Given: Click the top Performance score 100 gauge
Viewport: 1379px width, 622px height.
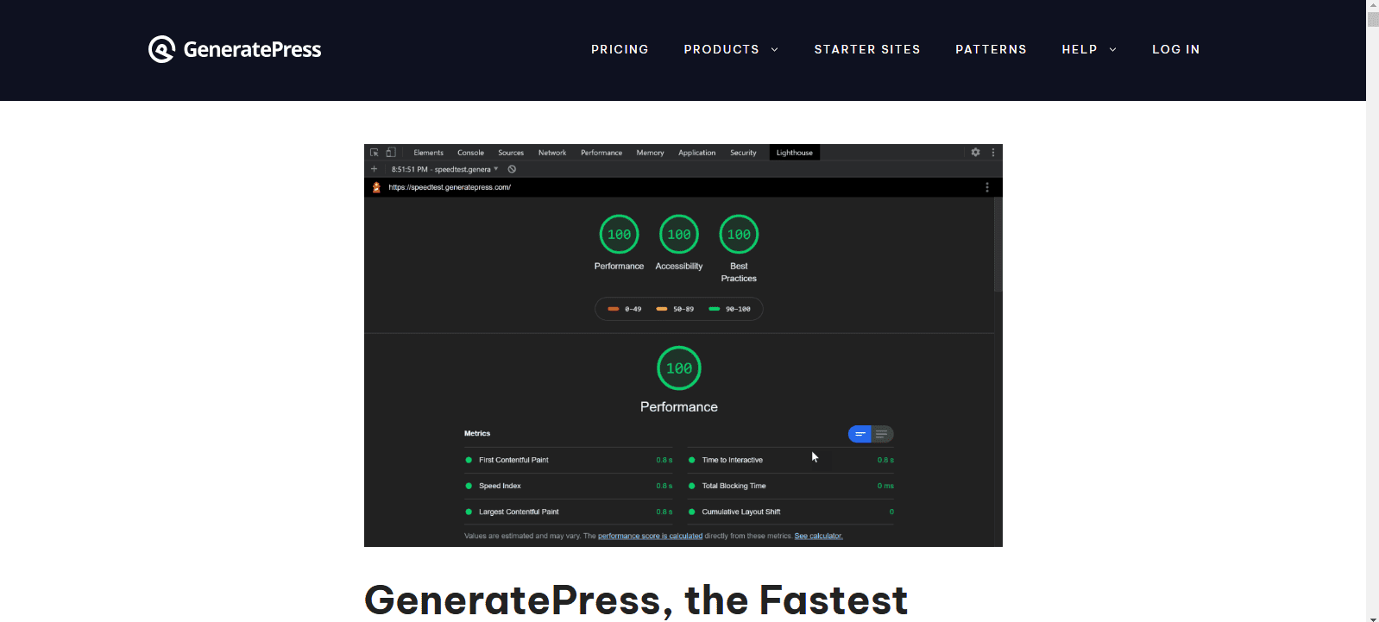Looking at the screenshot, I should pyautogui.click(x=619, y=235).
